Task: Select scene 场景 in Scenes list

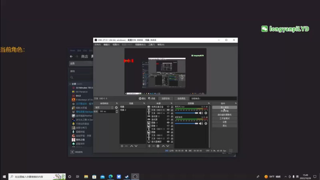Action: (133, 107)
